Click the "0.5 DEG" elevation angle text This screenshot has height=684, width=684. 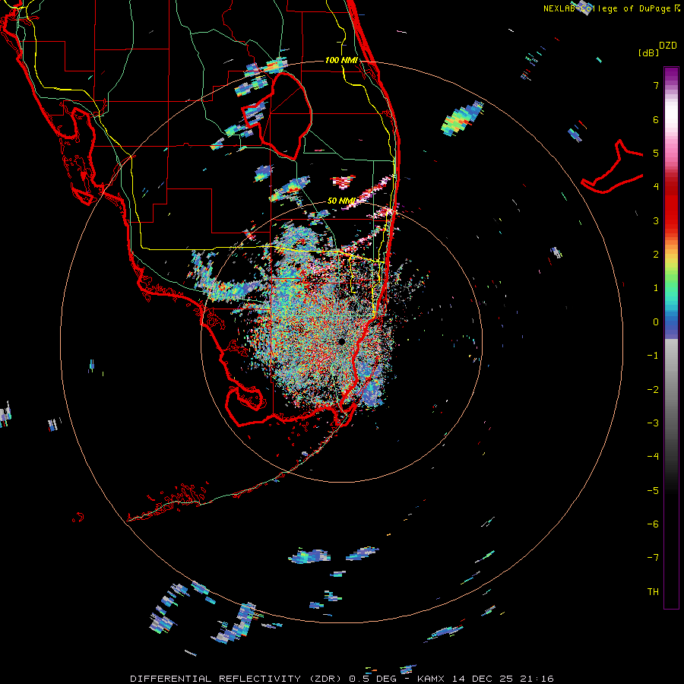pos(372,679)
